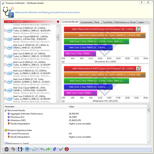Screen dimensions: 154x154
Task: Click the red AMD Phenom bar in Dhrystone chart
Action: 102,29
